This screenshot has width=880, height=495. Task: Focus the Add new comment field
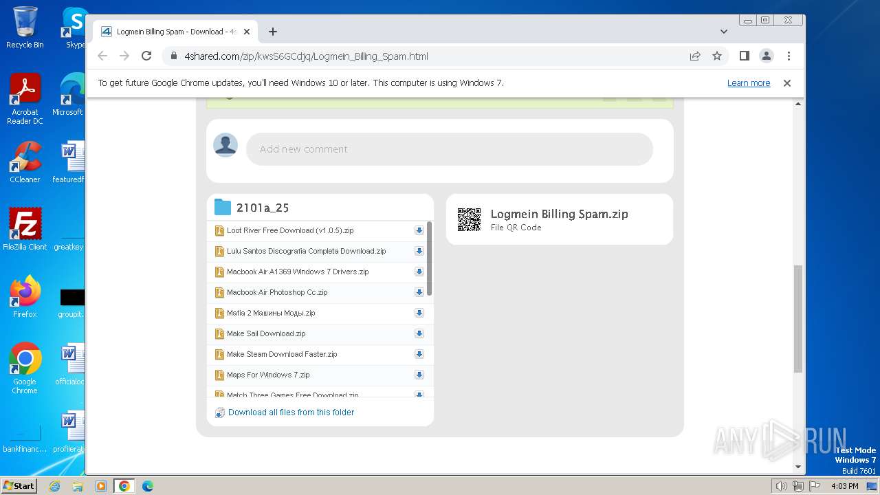click(450, 149)
